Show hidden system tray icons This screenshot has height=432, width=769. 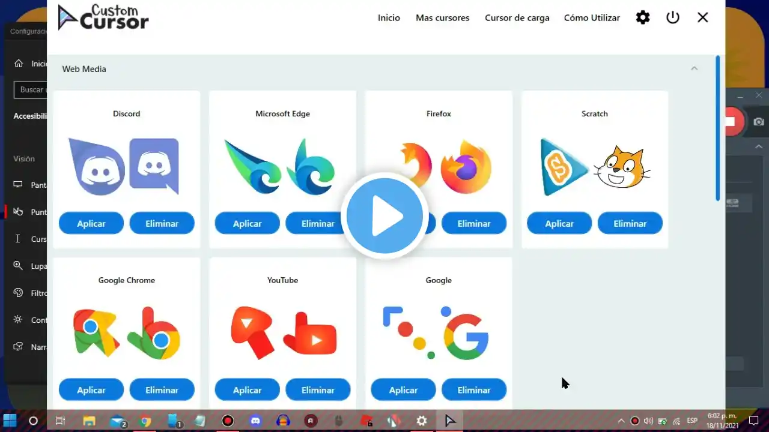point(621,421)
